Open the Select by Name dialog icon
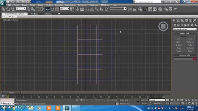Screen dimensions: 198x111 33,9
